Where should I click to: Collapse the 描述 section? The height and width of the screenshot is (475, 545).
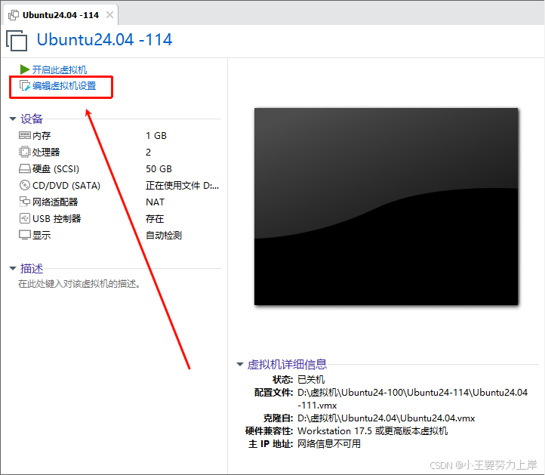13,268
